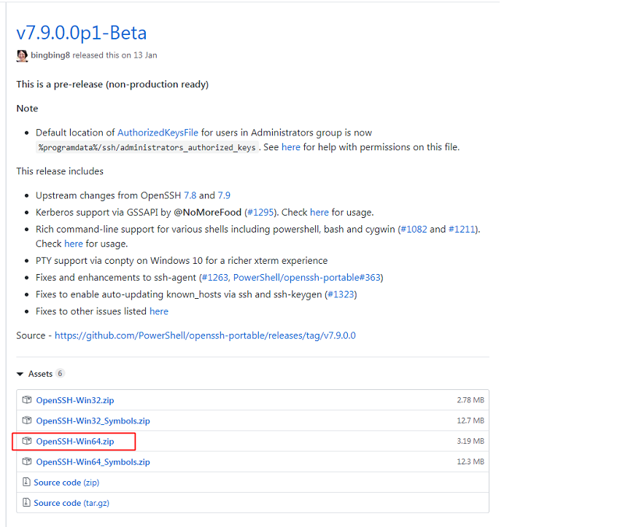Download Source code (tar.gz)
The image size is (620, 527).
71,503
